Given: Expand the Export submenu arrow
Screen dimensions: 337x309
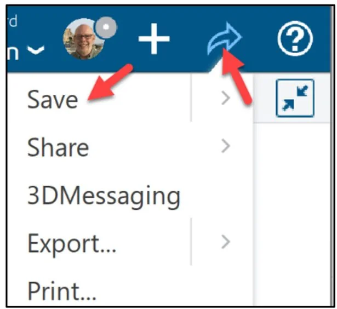Looking at the screenshot, I should point(225,242).
